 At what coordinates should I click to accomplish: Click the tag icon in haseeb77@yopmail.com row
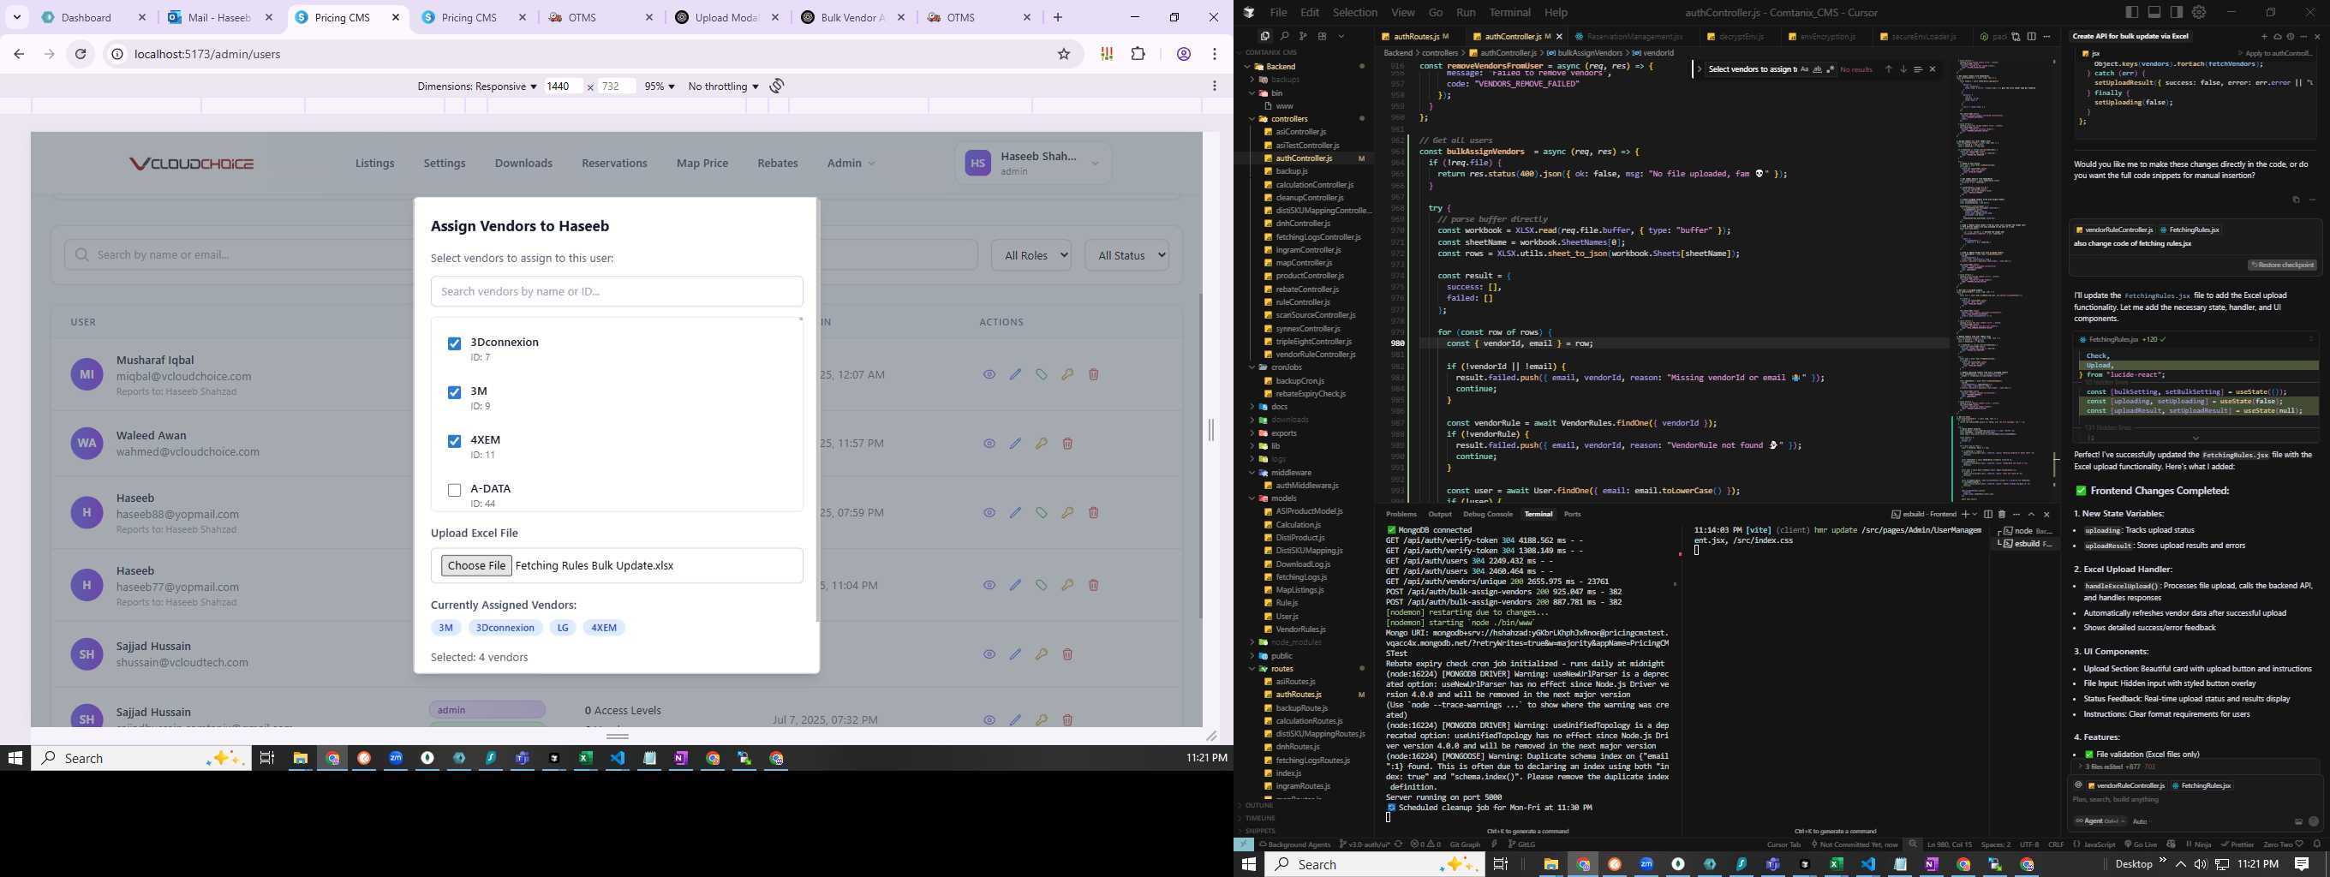[x=1042, y=585]
